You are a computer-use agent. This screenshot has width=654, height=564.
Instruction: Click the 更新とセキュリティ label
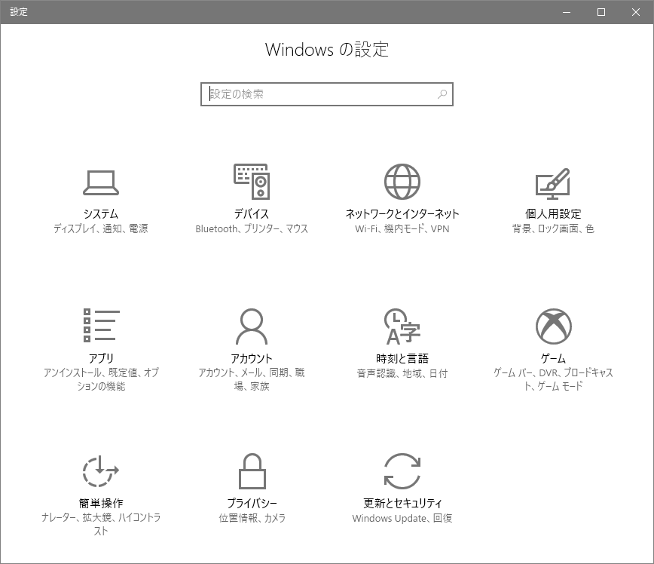pos(402,503)
